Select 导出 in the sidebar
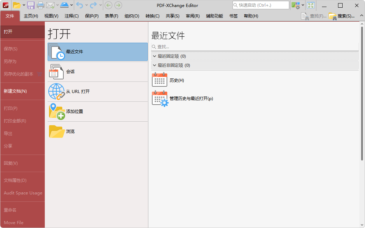The width and height of the screenshot is (365, 228). pos(23,134)
